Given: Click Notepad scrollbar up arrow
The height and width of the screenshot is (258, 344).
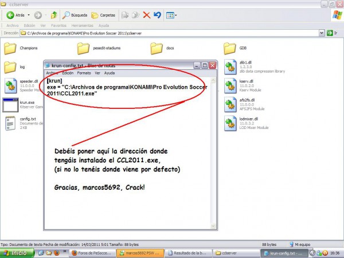Looking at the screenshot, I should pyautogui.click(x=213, y=80).
